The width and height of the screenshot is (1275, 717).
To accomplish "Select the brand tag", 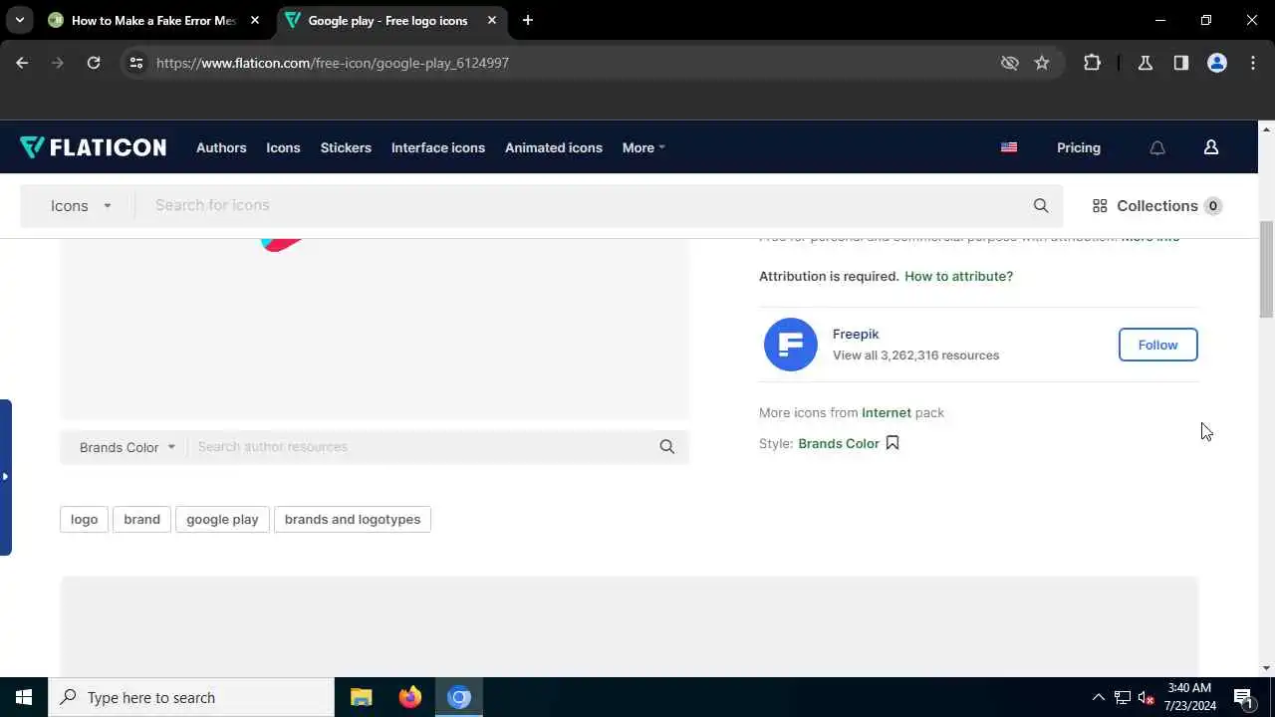I will pyautogui.click(x=141, y=519).
